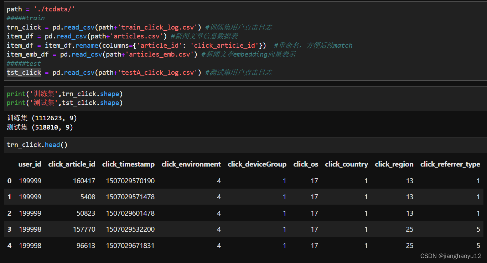Click user_id 199998 in row 4
The image size is (487, 263).
pyautogui.click(x=30, y=246)
